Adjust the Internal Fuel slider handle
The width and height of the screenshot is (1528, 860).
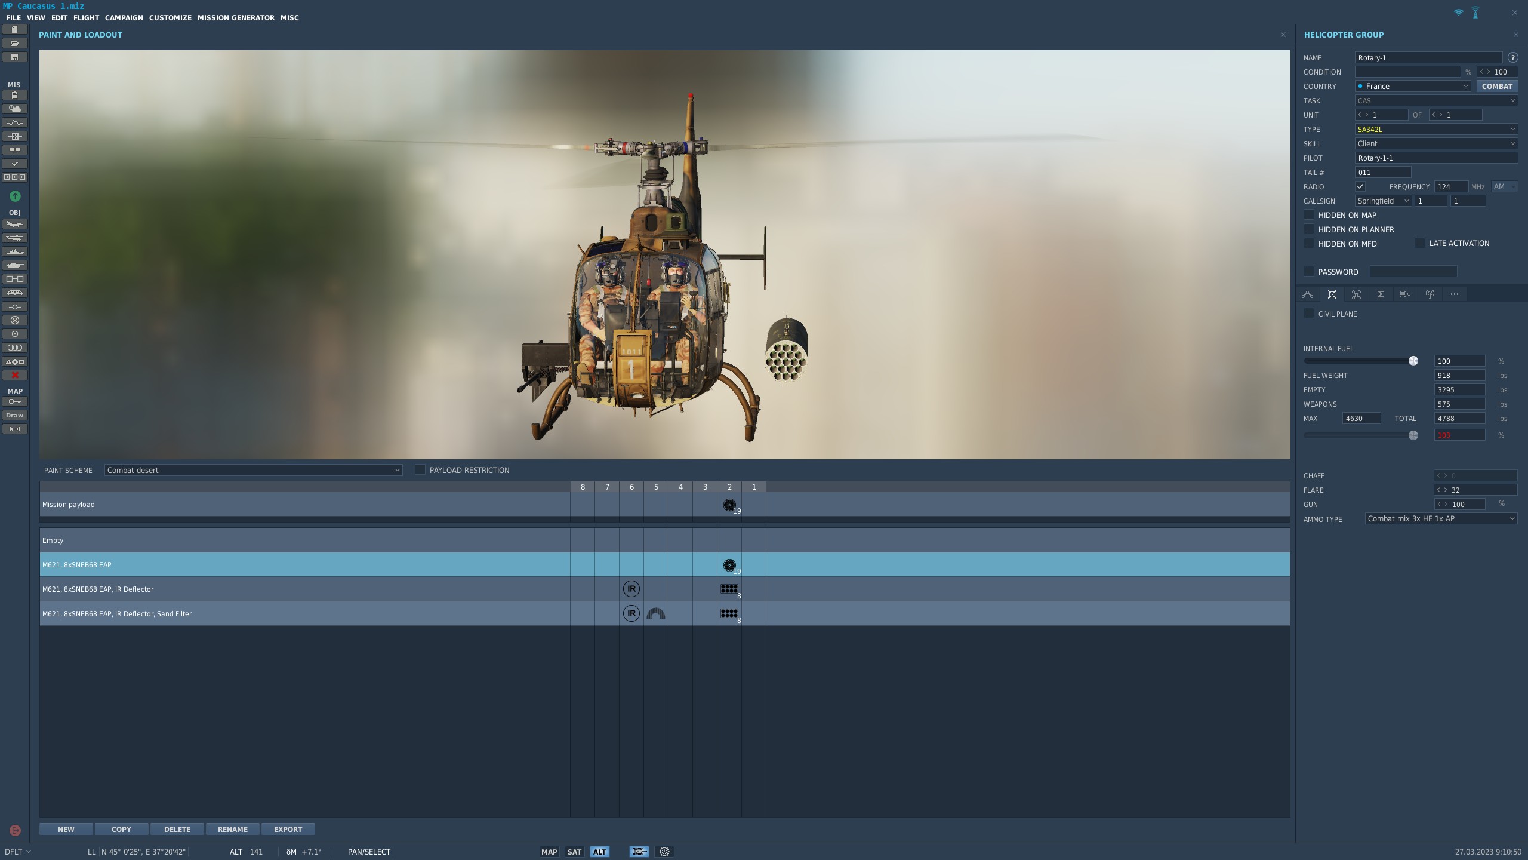[1413, 361]
